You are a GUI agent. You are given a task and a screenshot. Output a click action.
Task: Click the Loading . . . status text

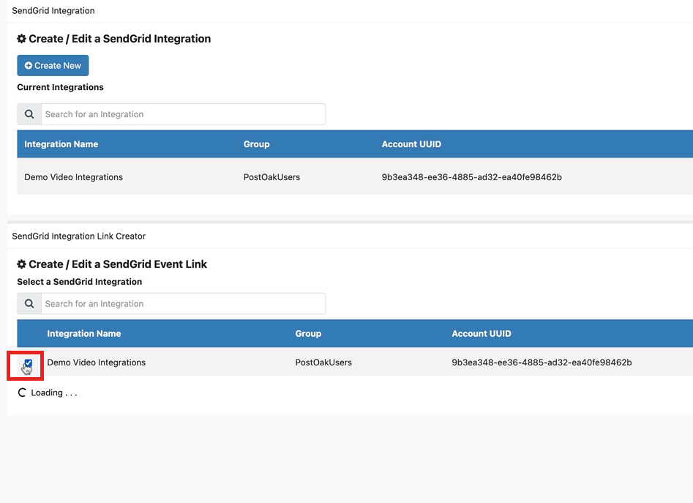pyautogui.click(x=54, y=392)
